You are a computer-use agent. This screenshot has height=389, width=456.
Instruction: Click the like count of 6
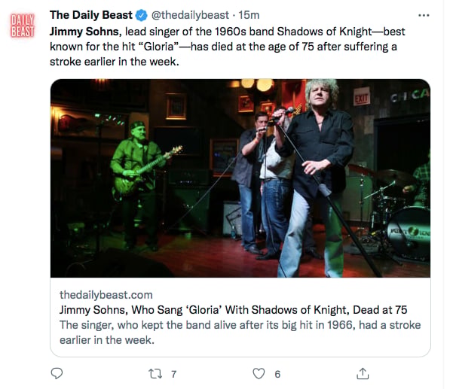point(277,374)
